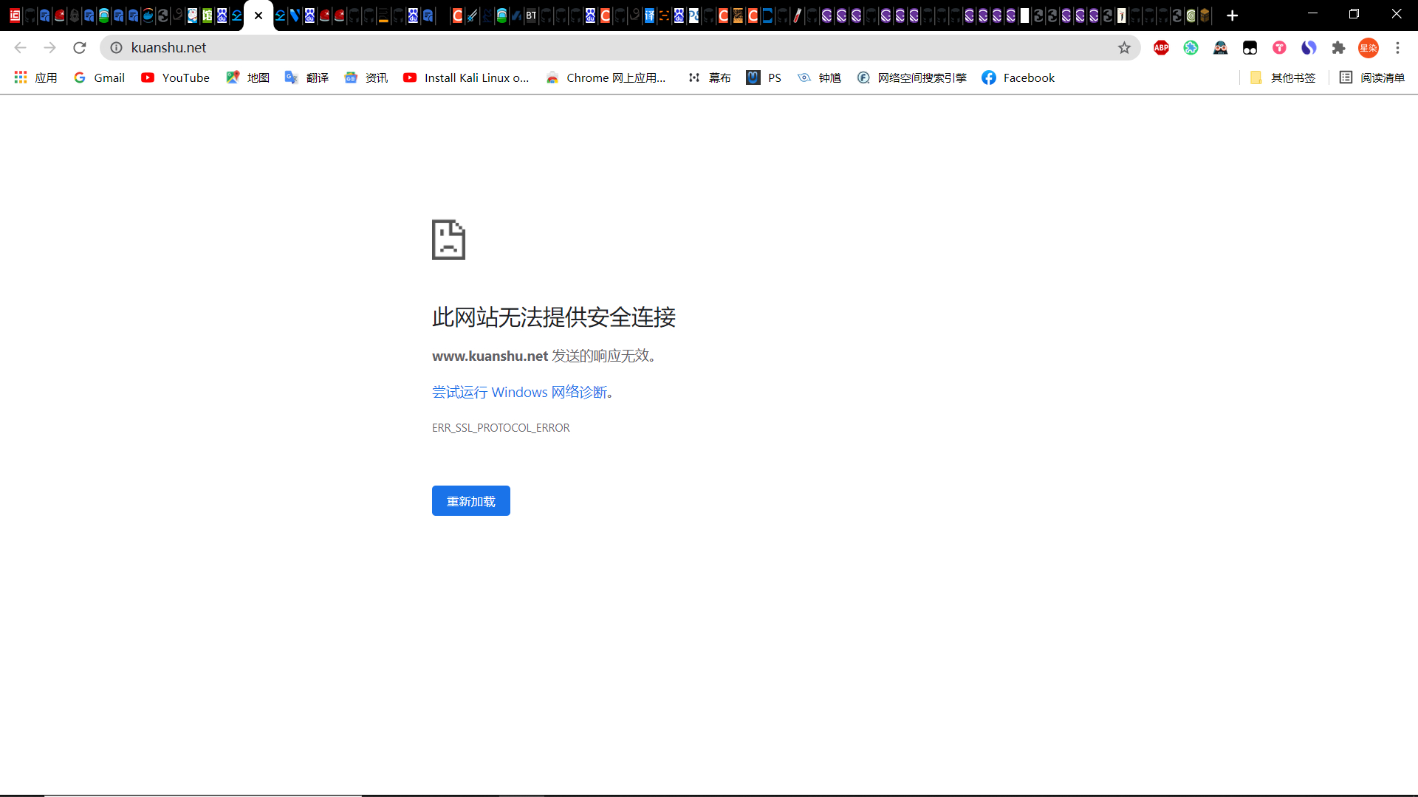Click the sad page error icon

[448, 240]
